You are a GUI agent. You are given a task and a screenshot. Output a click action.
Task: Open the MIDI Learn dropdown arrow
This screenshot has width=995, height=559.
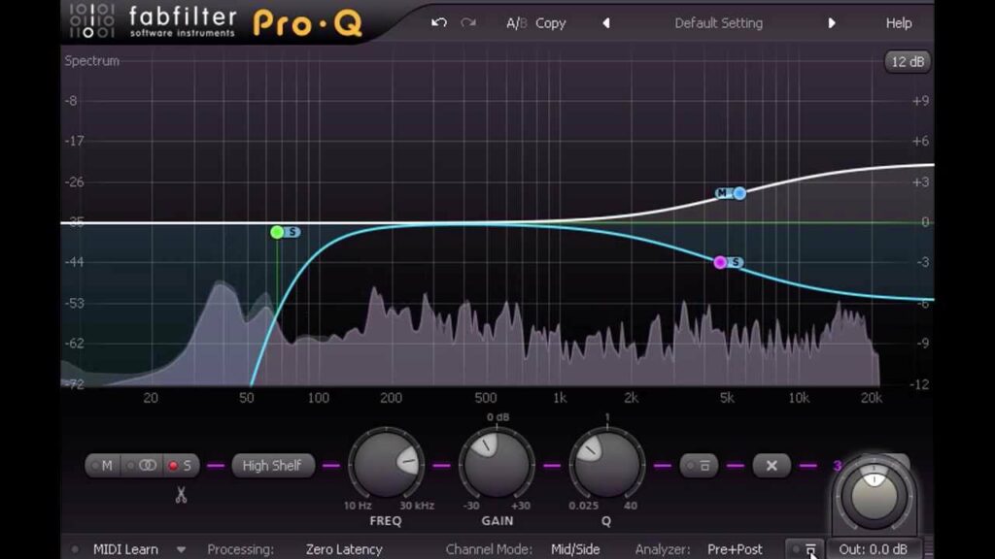[x=181, y=549]
